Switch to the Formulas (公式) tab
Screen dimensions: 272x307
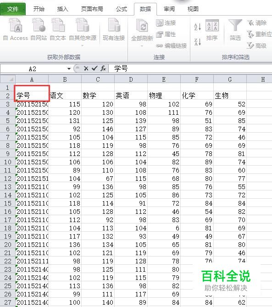coord(122,9)
